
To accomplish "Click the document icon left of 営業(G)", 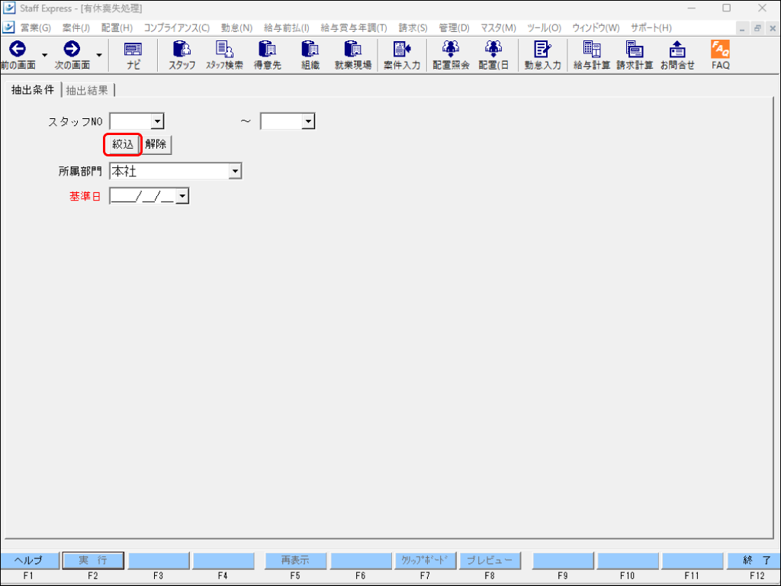I will pyautogui.click(x=8, y=27).
